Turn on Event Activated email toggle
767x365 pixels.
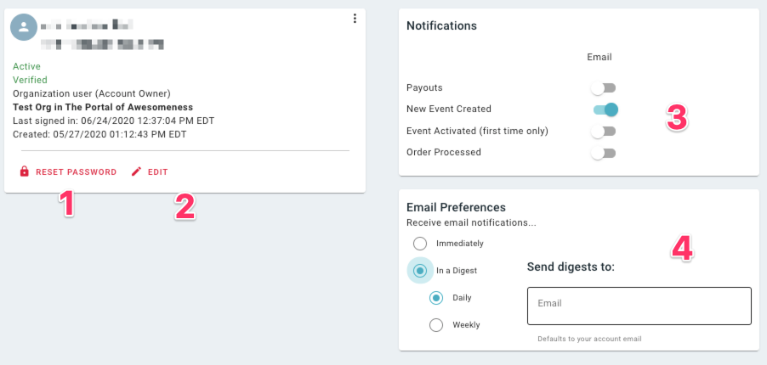click(x=603, y=132)
